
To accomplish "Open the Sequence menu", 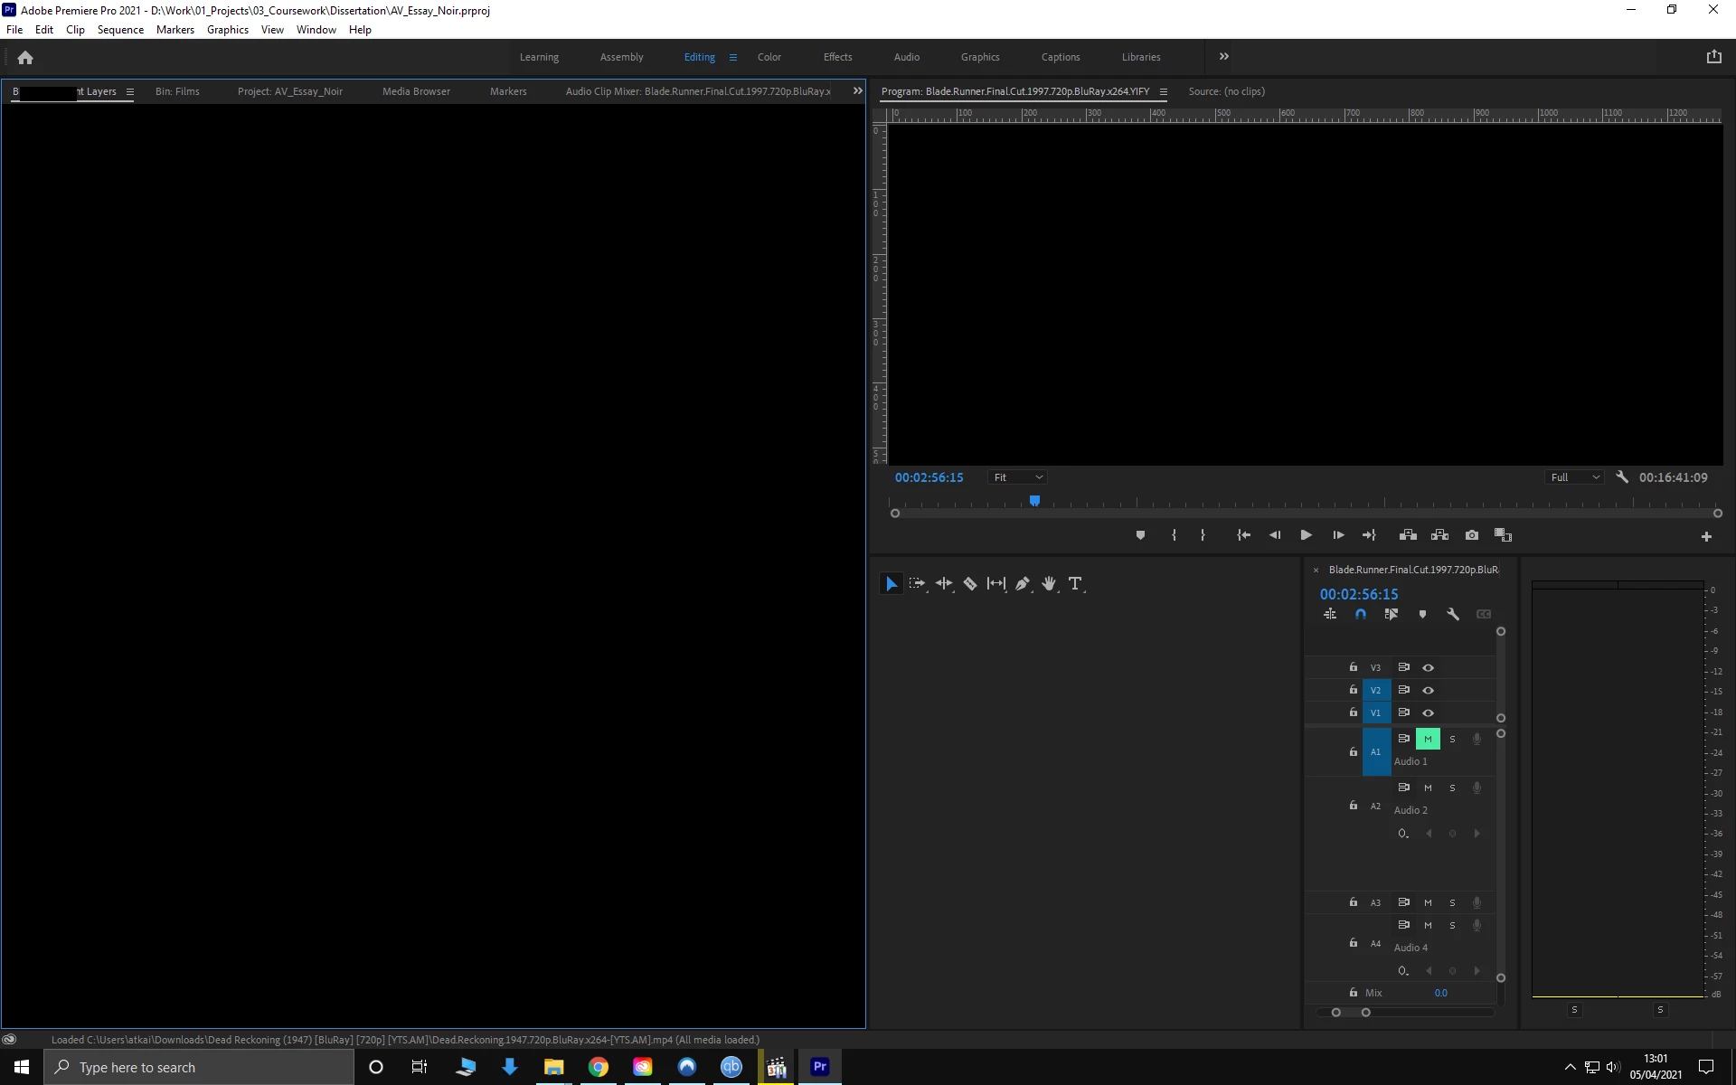I will (x=120, y=30).
